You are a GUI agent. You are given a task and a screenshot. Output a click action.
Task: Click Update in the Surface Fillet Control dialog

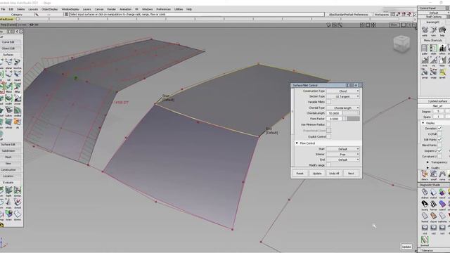[317, 174]
